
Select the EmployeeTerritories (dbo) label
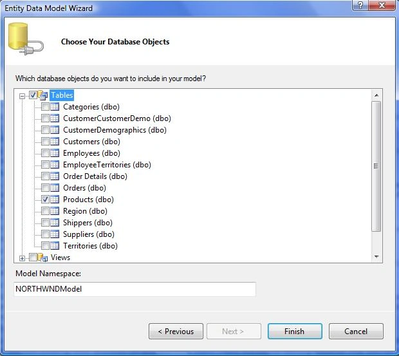coord(107,165)
